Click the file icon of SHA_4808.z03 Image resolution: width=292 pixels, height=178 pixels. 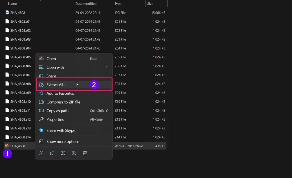coord(7,39)
